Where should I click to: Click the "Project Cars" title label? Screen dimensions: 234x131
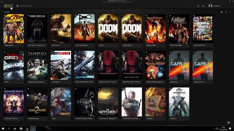[x=174, y=82]
